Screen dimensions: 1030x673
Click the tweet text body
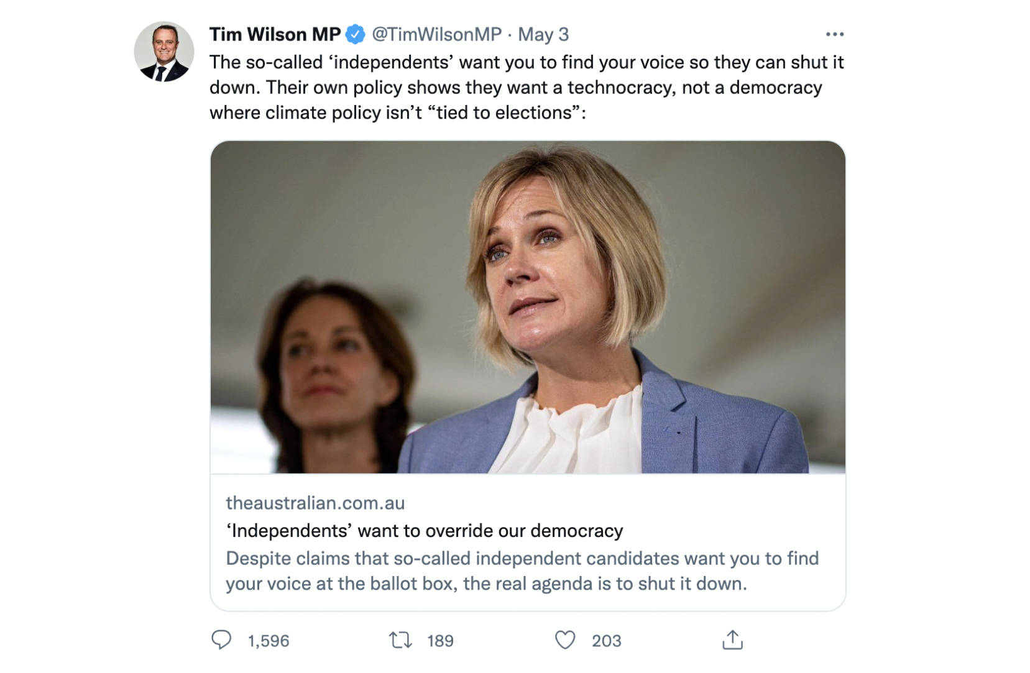(x=526, y=87)
